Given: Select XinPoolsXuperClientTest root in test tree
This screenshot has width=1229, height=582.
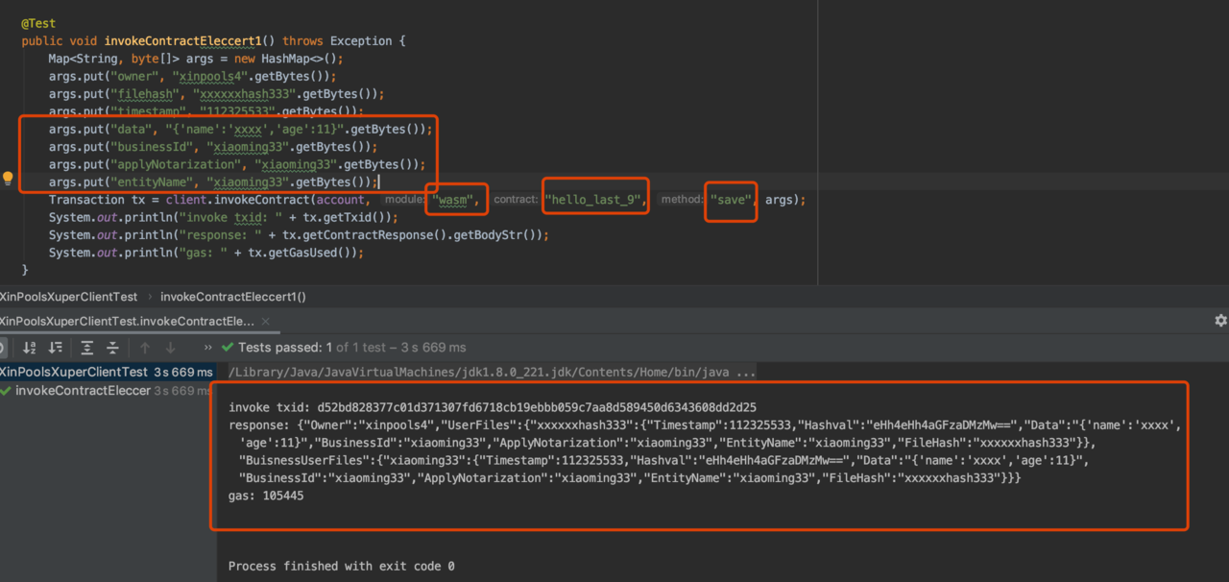Looking at the screenshot, I should tap(74, 372).
